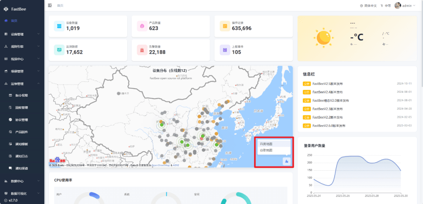Click the 1,019 device count value
This screenshot has height=204, width=423.
pos(73,28)
